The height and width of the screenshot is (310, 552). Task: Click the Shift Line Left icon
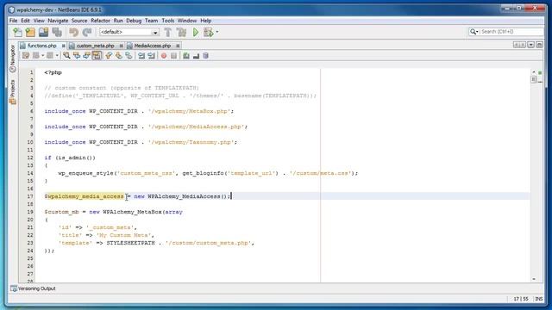(141, 55)
